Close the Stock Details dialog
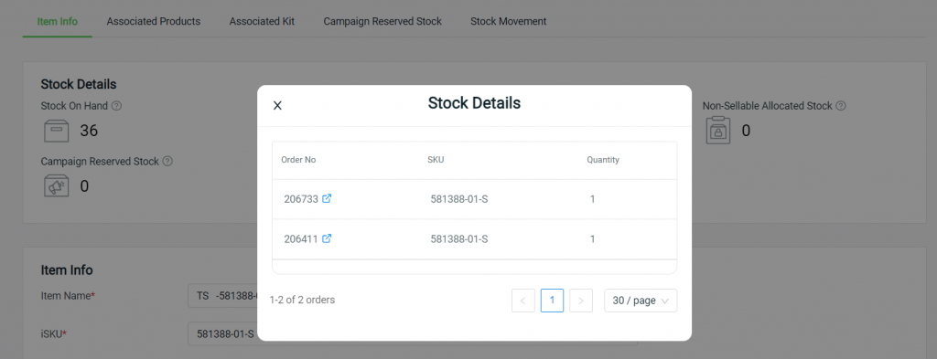Image resolution: width=937 pixels, height=359 pixels. 277,106
